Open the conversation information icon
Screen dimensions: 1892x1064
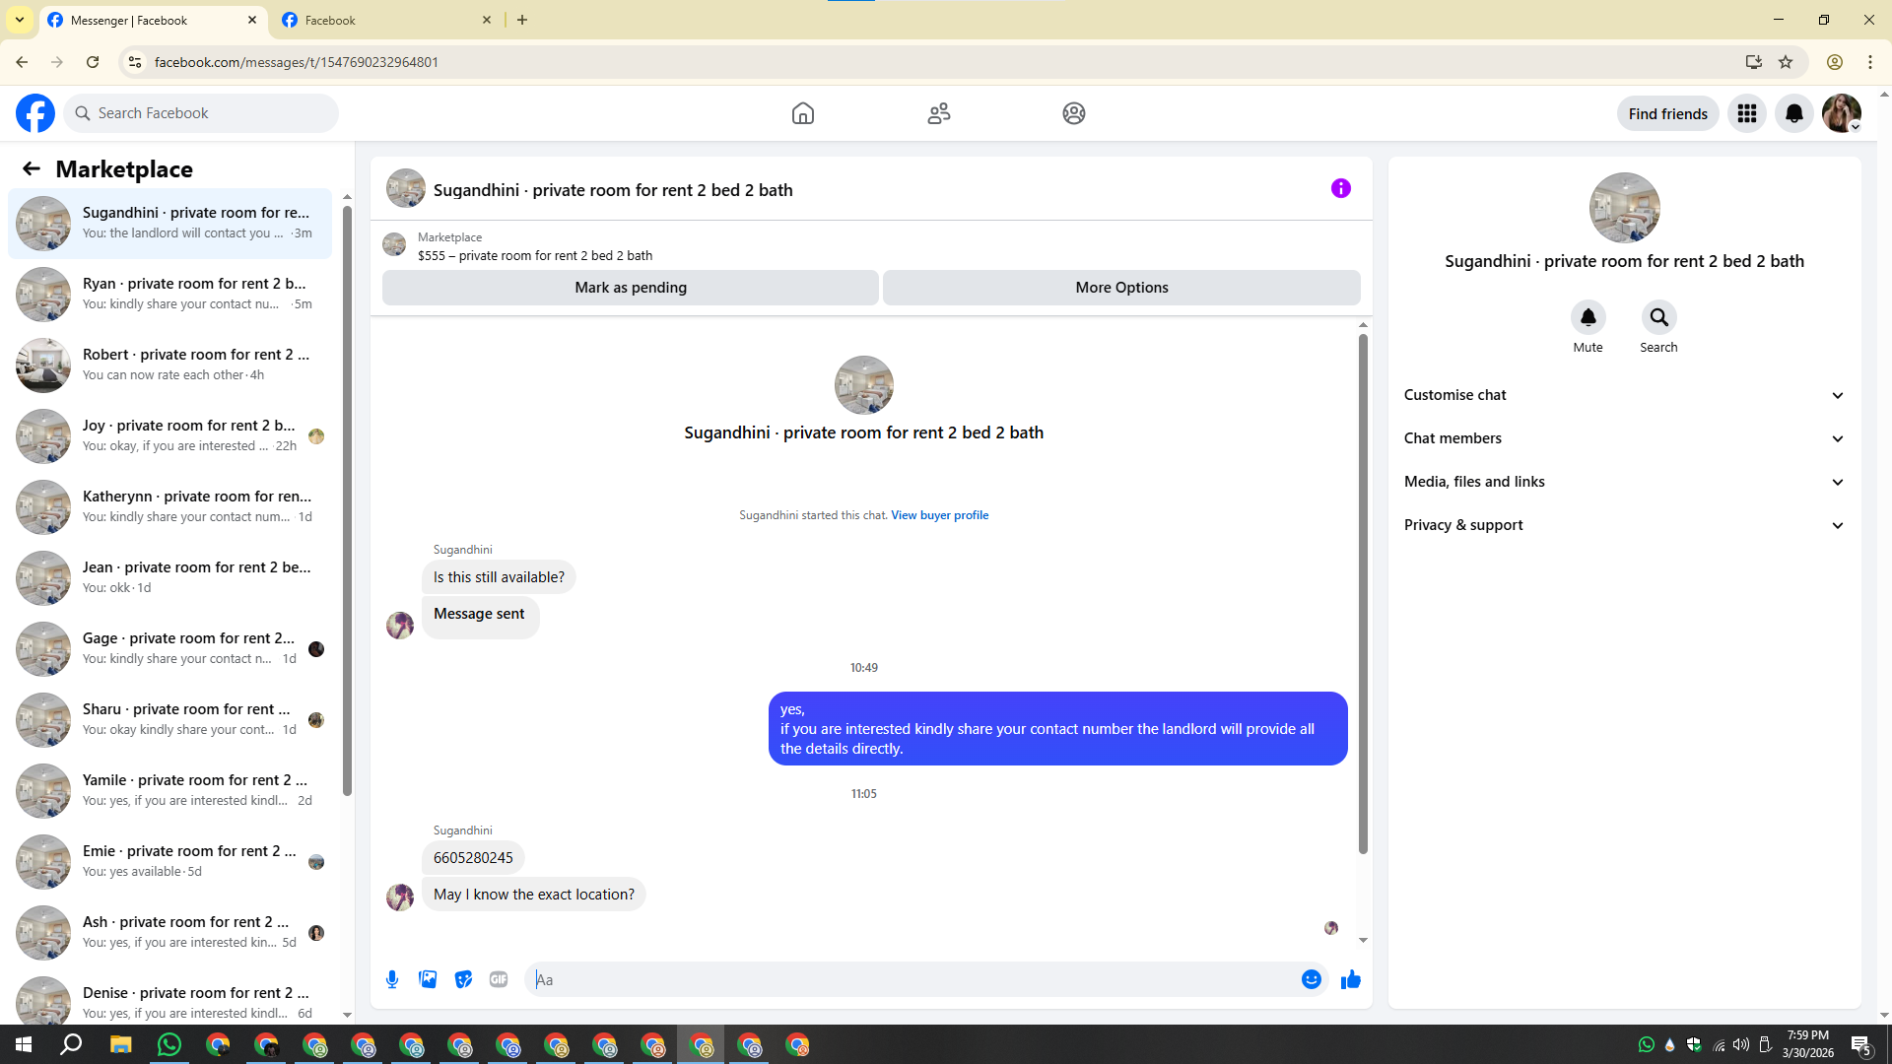point(1340,188)
